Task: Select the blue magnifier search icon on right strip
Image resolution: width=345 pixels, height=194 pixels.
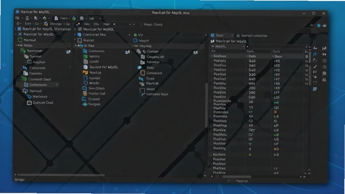Action: coord(315,54)
